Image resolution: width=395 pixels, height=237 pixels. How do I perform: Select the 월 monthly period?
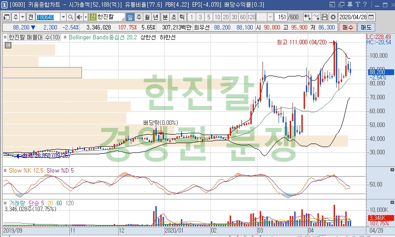147,17
